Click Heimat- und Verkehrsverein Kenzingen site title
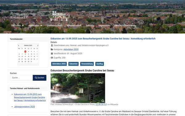The image size is (185, 116). 27,15
